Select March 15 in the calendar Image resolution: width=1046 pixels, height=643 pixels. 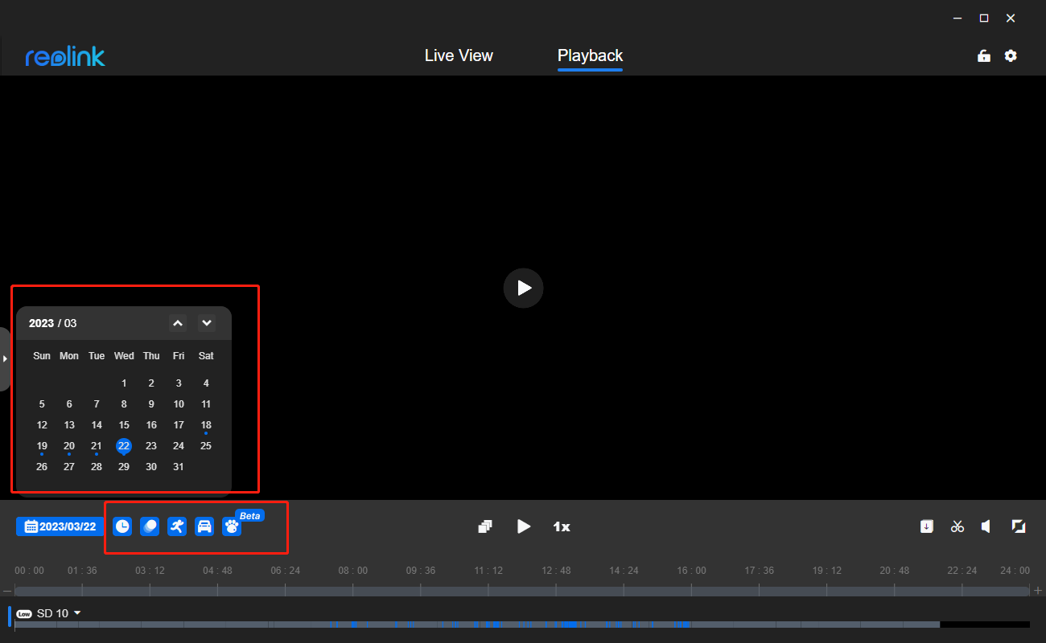[124, 425]
